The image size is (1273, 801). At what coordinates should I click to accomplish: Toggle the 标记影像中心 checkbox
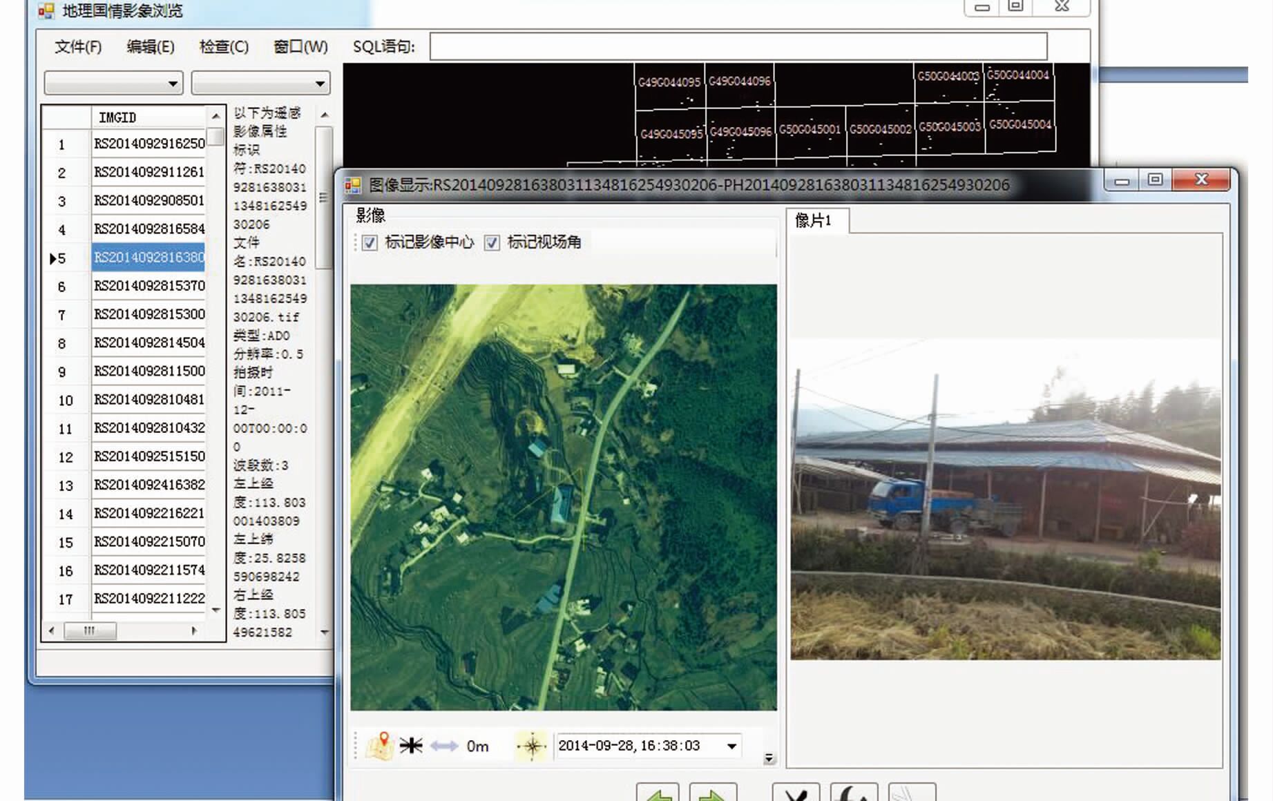tap(370, 242)
